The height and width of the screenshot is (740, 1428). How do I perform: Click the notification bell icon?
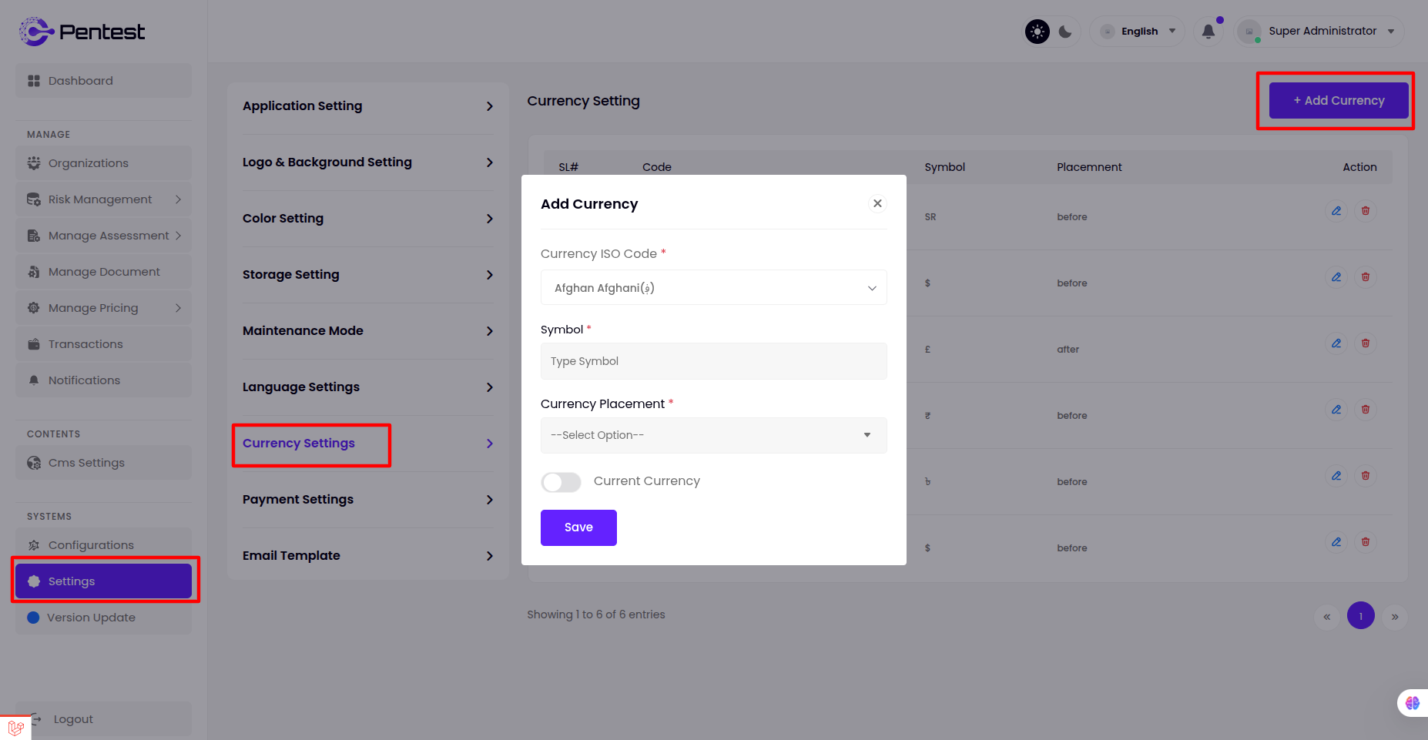[1208, 32]
